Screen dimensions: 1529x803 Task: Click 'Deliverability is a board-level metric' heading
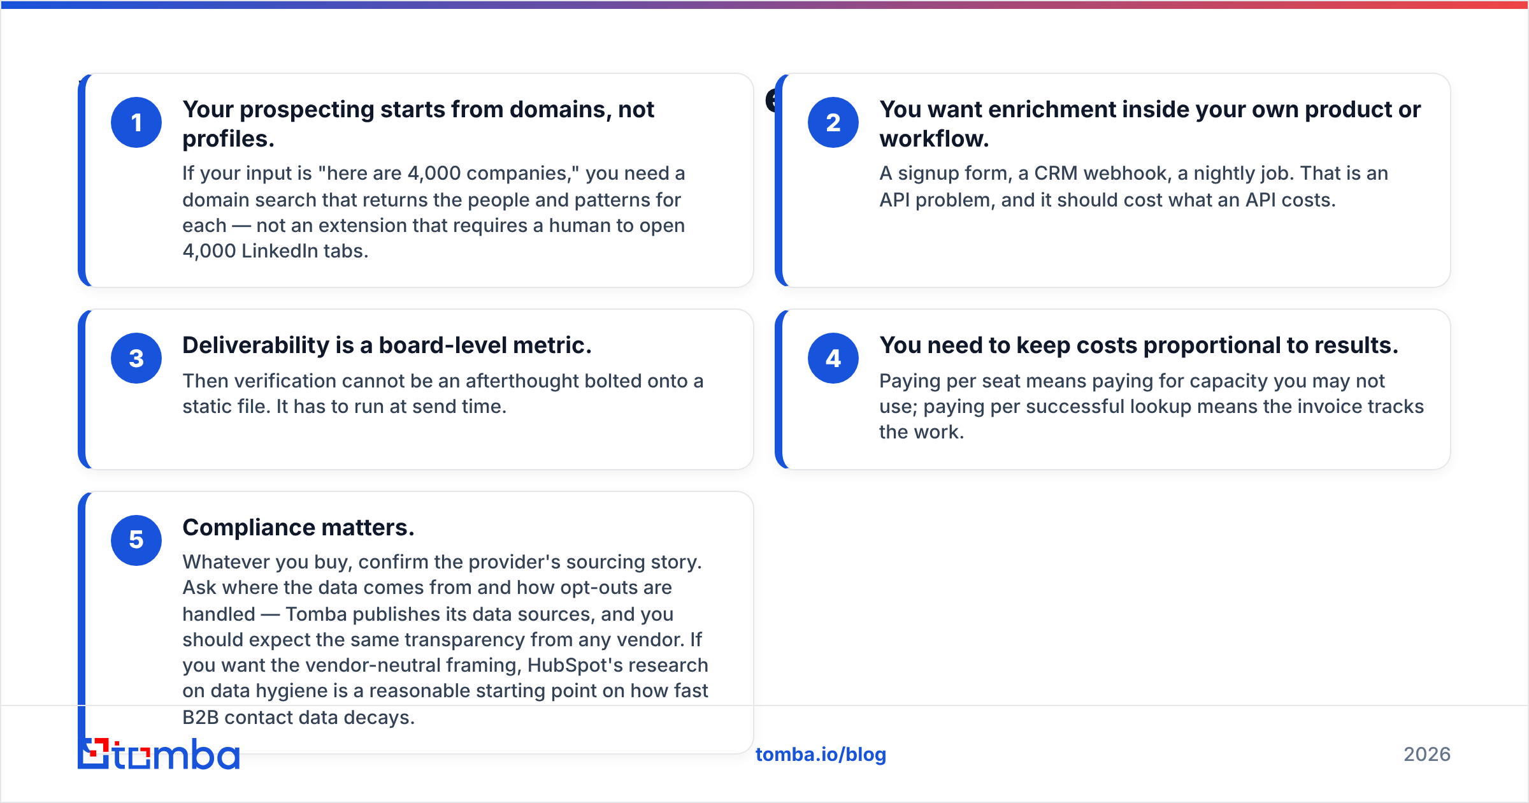tap(387, 345)
